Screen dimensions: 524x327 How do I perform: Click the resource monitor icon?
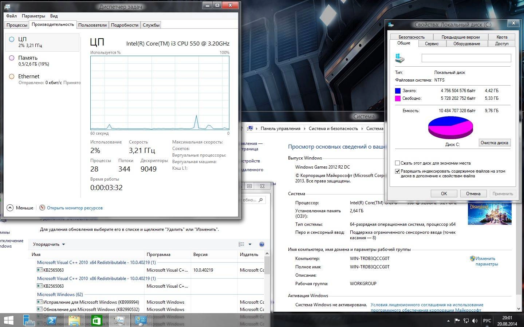(x=42, y=208)
